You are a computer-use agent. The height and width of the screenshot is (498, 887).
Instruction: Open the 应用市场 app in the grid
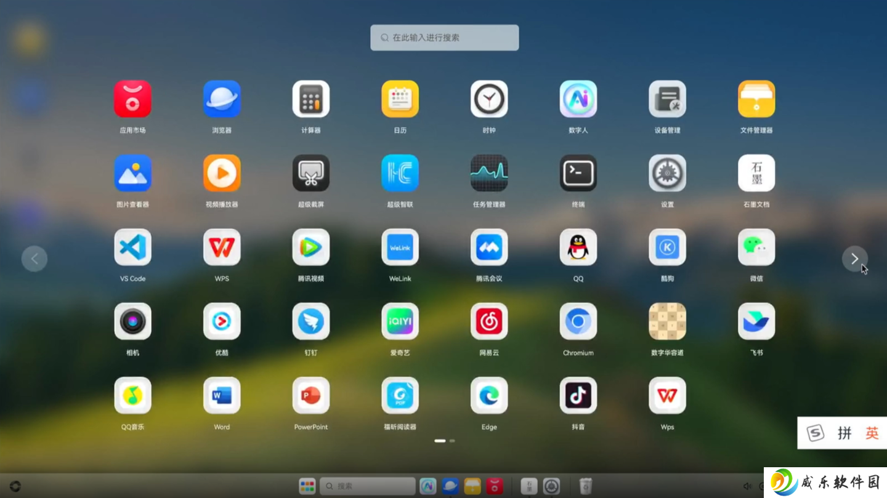click(132, 99)
